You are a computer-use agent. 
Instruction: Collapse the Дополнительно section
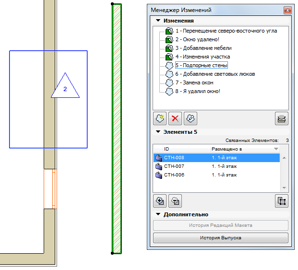point(158,214)
